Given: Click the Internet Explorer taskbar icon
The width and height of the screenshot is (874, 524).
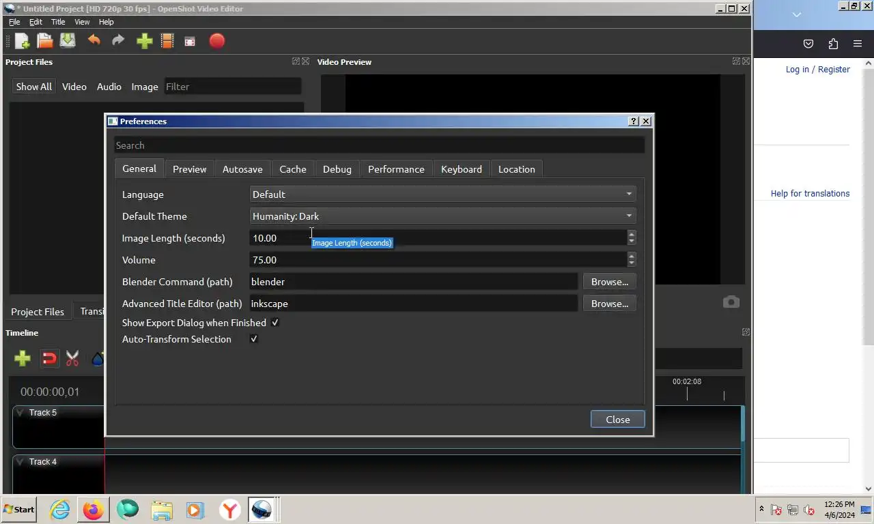Looking at the screenshot, I should 60,510.
